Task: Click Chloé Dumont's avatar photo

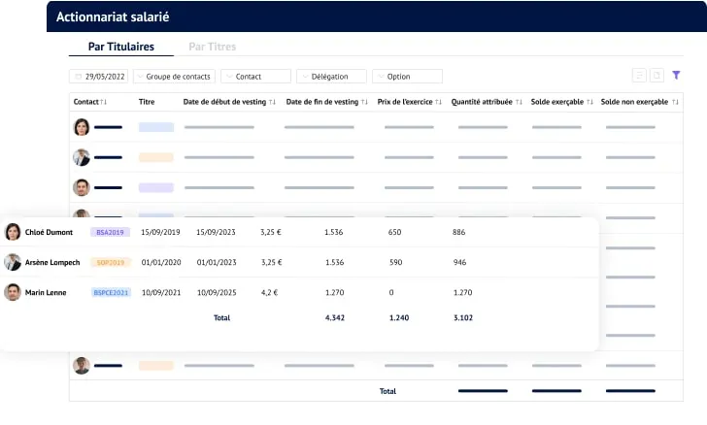Action: point(13,232)
